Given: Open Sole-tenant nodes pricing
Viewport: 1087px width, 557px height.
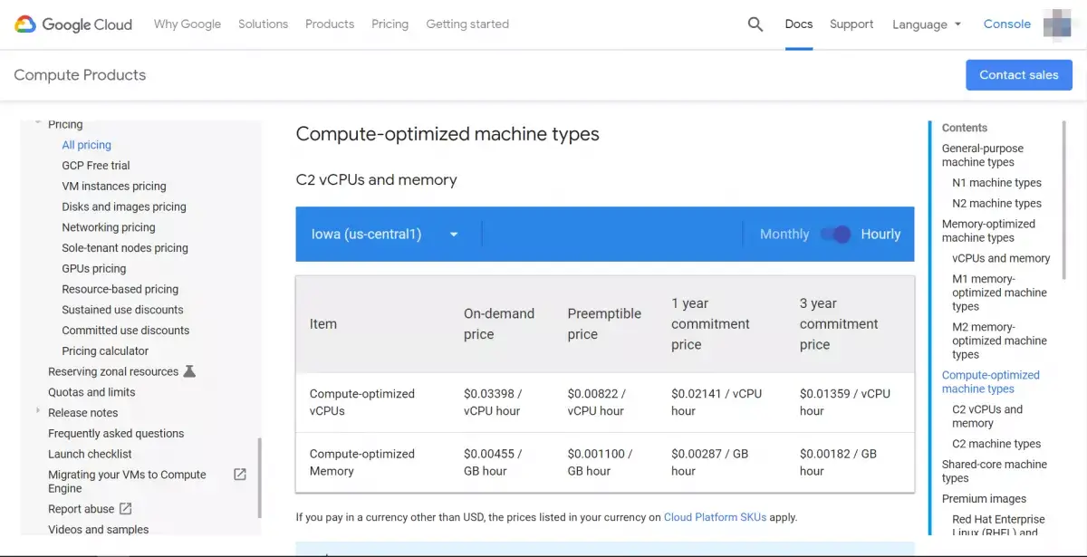Looking at the screenshot, I should point(125,248).
